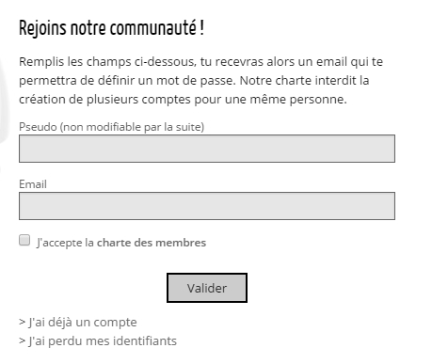The image size is (432, 364).
Task: Click the arrow before "J'ai déjà un compte"
Action: point(22,322)
